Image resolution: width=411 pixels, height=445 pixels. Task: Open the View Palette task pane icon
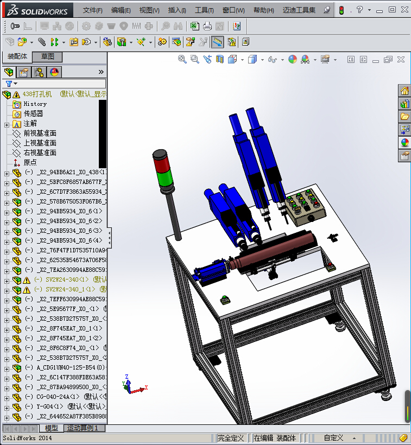(404, 130)
